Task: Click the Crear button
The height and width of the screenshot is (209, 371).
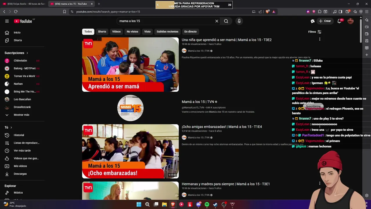Action: click(x=325, y=21)
